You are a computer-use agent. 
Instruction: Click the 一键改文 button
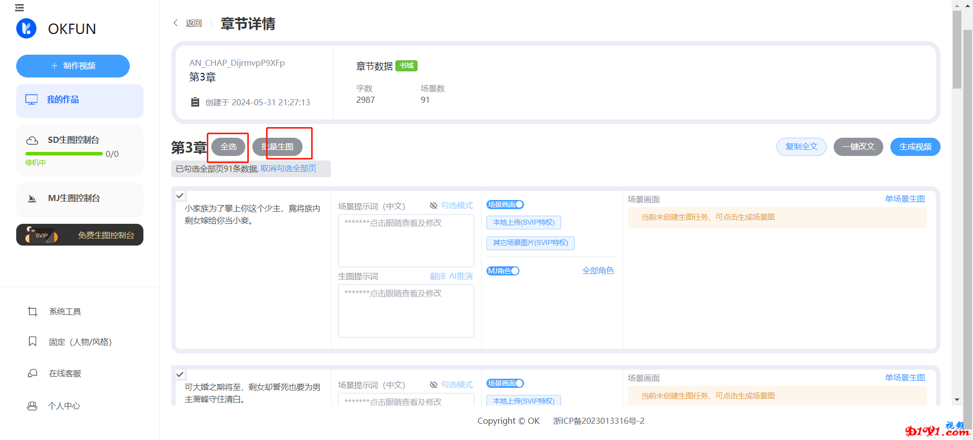858,147
